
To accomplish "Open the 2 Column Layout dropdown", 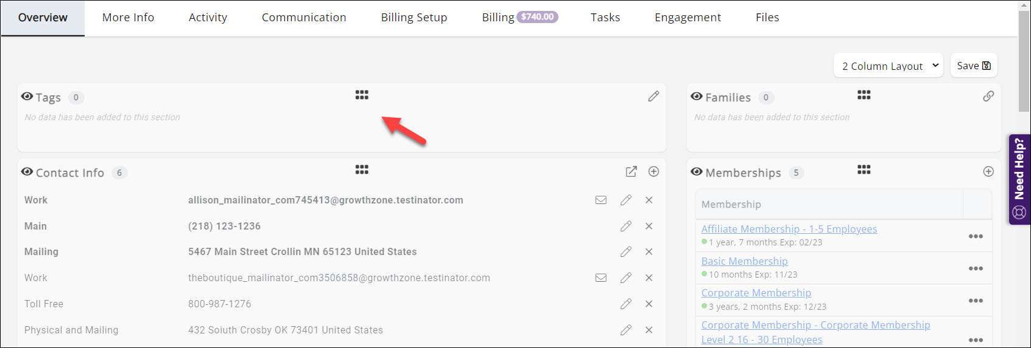I will coord(888,66).
